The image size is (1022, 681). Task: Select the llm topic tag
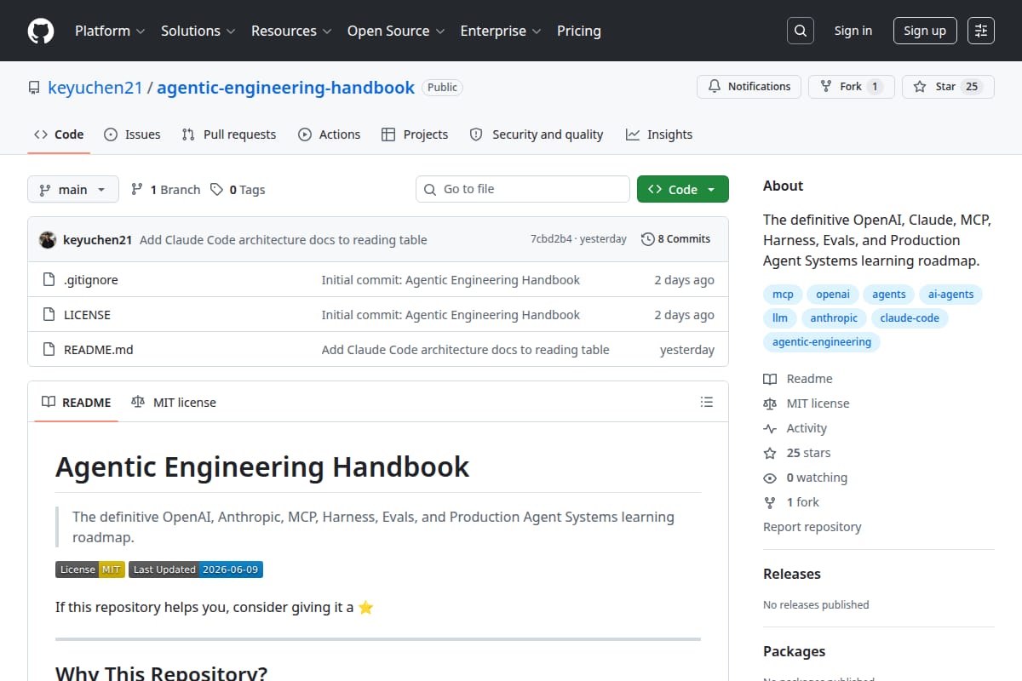(x=780, y=318)
